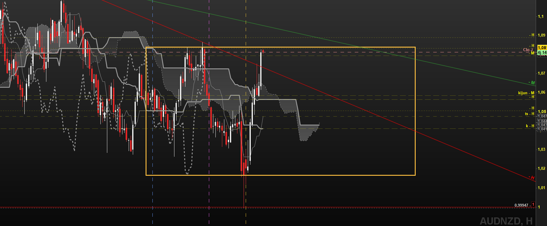
Task: Select the ts - H level label
Action: click(x=529, y=114)
